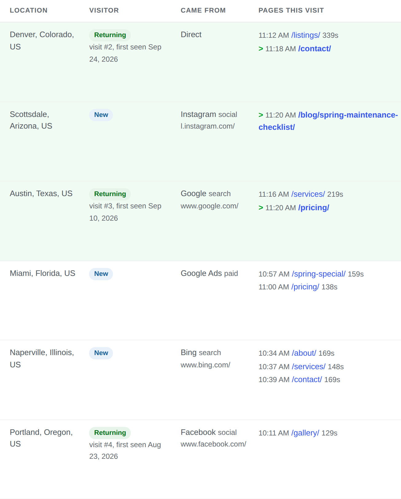Screen dimensions: 401x499
Task: Select the Denver, Colorado, US location
Action: [42, 41]
